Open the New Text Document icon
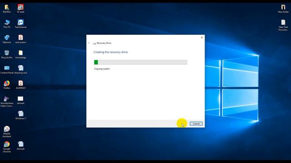 (x=283, y=25)
